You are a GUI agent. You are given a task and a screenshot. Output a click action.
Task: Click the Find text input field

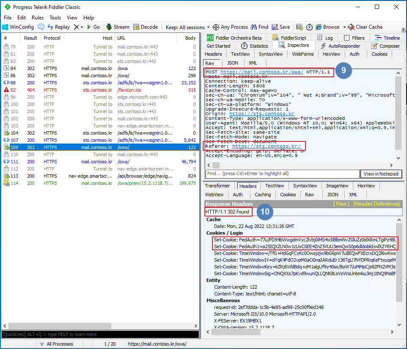click(x=283, y=174)
